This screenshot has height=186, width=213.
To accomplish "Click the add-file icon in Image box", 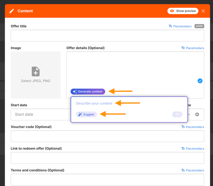I will coord(36,71).
